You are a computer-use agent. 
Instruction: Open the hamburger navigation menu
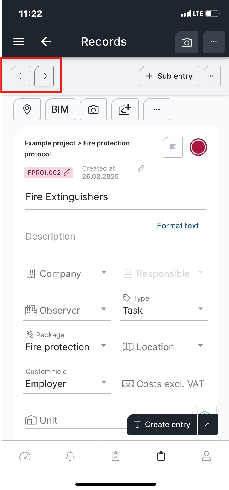(x=19, y=42)
